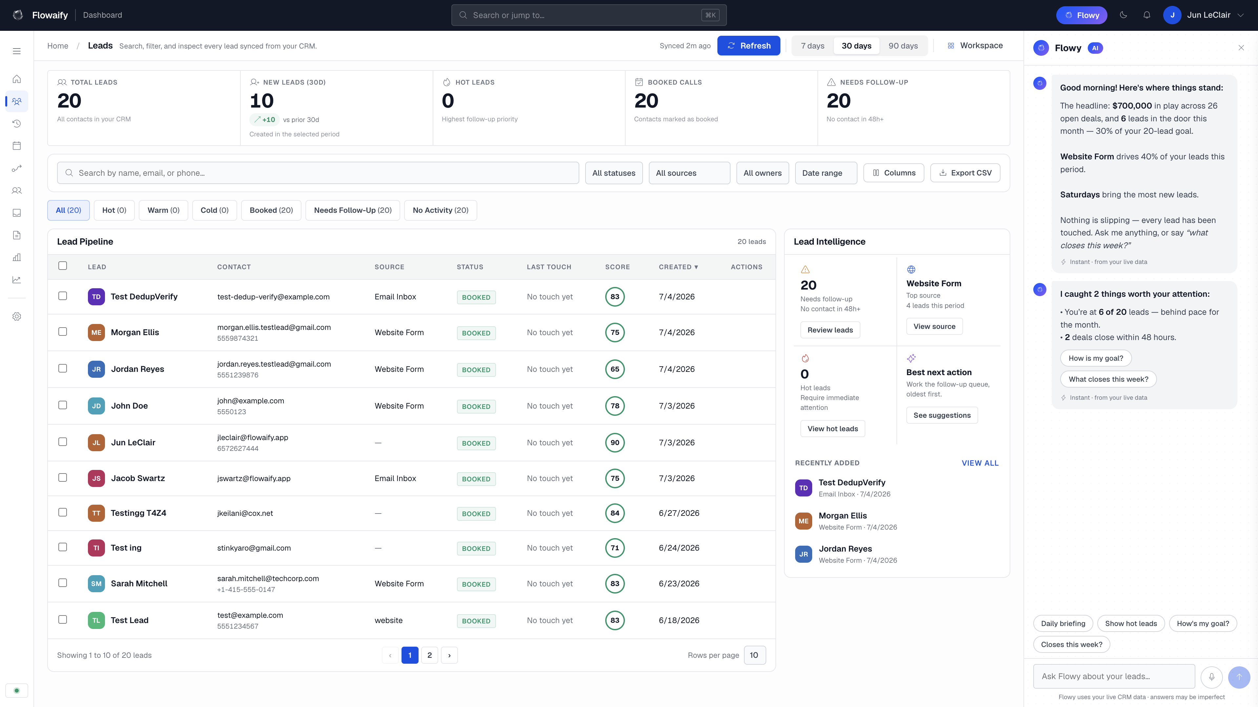Screen dimensions: 1258x707
Task: Check the Morgan Ellis row checkbox
Action: coord(63,332)
